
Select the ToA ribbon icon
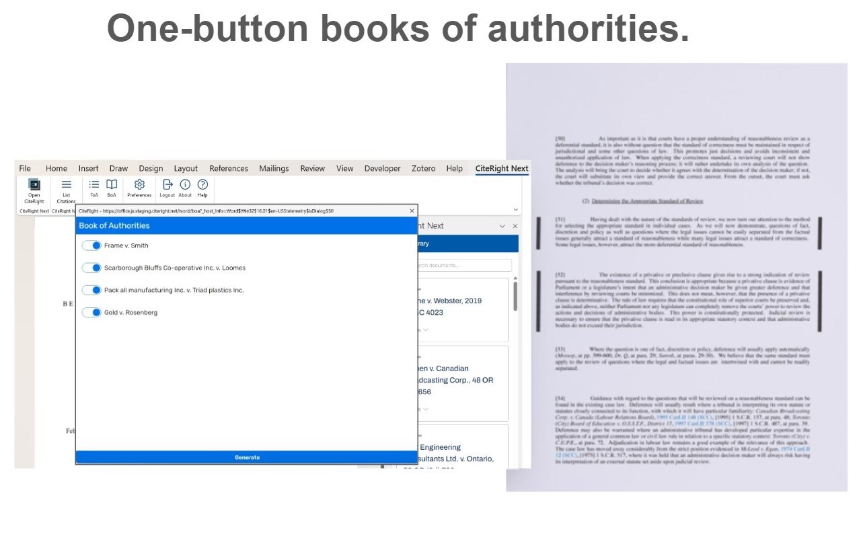(x=94, y=188)
